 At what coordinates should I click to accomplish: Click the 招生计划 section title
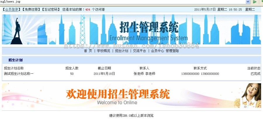[15, 60]
